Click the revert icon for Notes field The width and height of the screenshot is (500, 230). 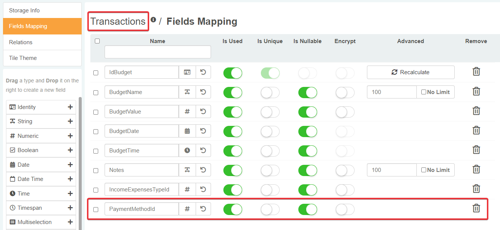[x=203, y=170]
